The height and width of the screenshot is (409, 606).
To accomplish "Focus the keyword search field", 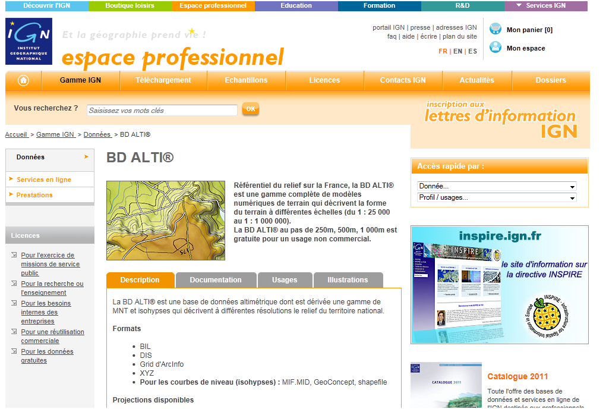I will point(162,111).
